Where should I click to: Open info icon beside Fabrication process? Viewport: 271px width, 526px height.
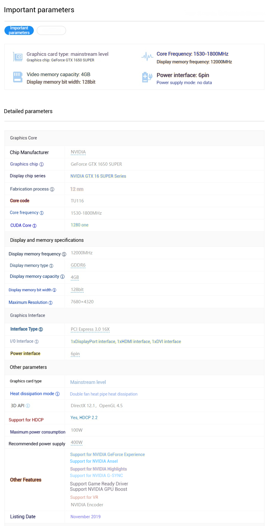(x=52, y=189)
